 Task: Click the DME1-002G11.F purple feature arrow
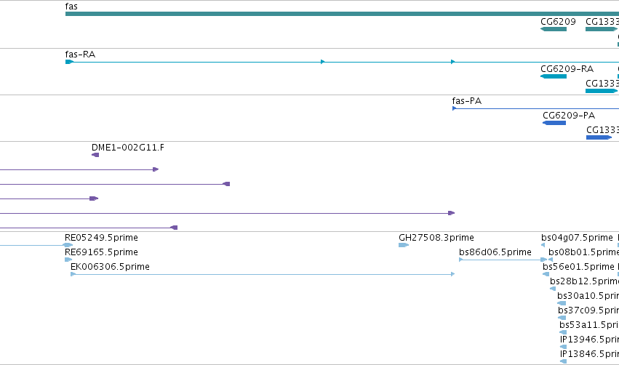click(x=95, y=155)
